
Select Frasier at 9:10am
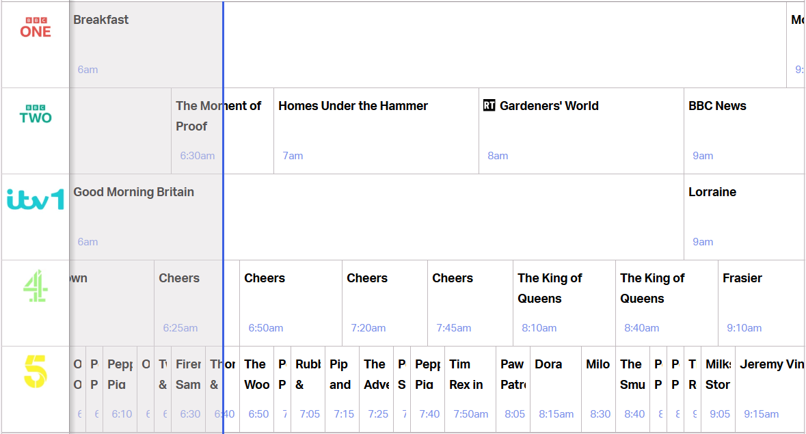(762, 303)
